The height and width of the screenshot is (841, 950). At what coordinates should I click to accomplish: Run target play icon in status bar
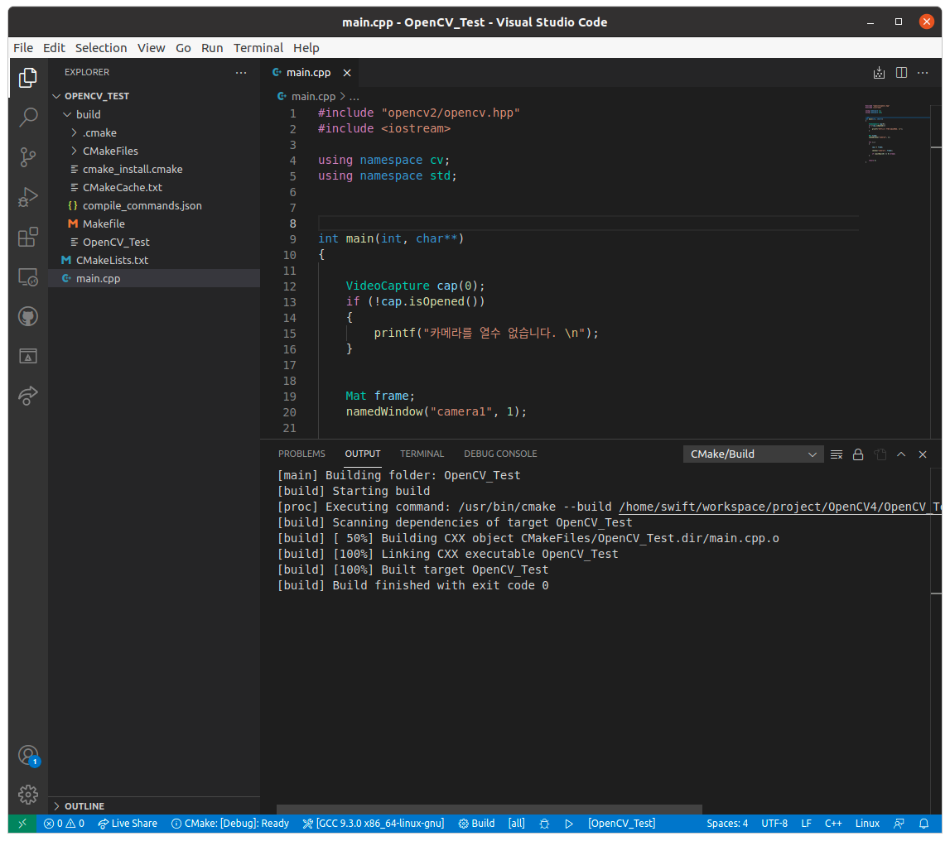[x=569, y=824]
